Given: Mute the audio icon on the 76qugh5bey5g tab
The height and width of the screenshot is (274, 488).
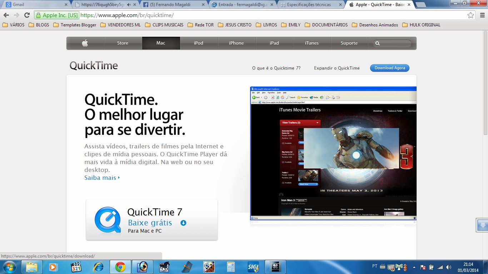Looking at the screenshot, I should coord(129,5).
